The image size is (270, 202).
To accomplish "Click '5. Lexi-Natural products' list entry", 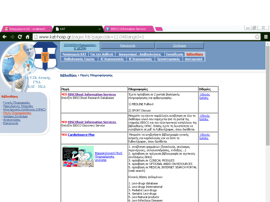I will [x=144, y=197].
